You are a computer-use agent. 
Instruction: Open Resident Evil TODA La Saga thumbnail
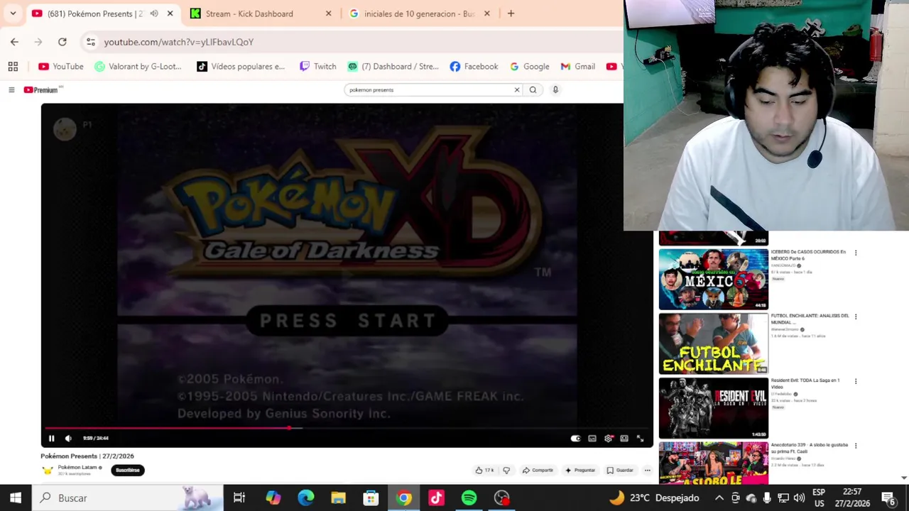tap(713, 409)
